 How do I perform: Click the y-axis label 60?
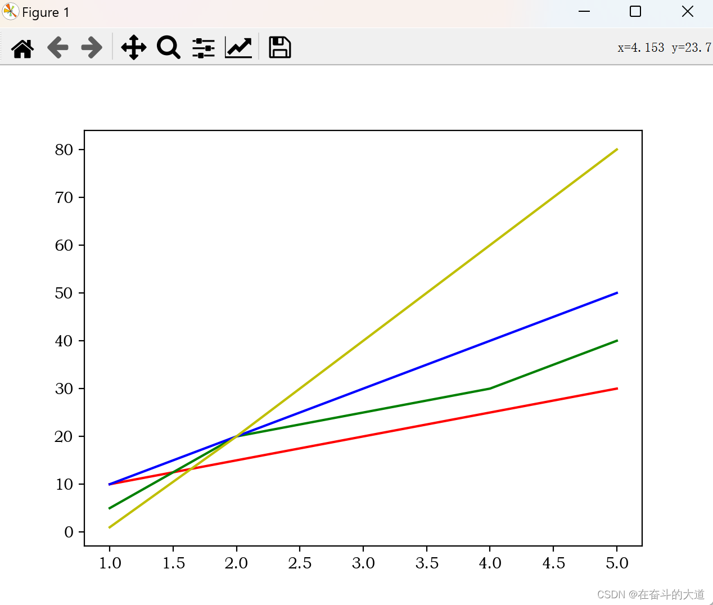64,245
